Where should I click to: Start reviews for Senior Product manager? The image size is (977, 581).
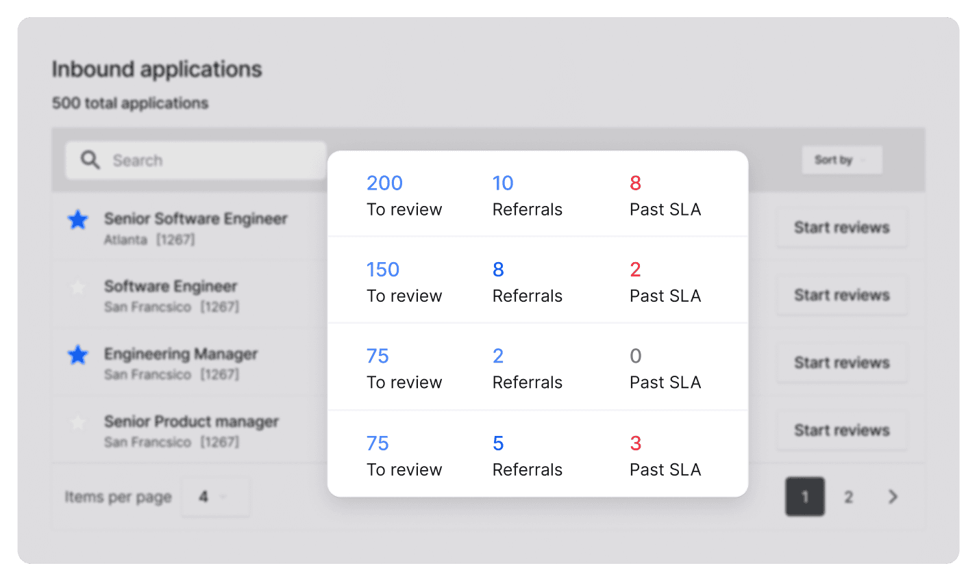(x=841, y=430)
